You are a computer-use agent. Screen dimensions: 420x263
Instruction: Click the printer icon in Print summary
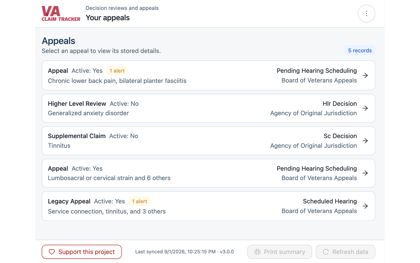258,252
